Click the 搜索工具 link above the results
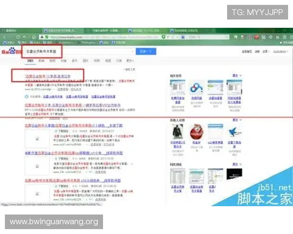Viewport: 293px width, 234px height. [129, 69]
